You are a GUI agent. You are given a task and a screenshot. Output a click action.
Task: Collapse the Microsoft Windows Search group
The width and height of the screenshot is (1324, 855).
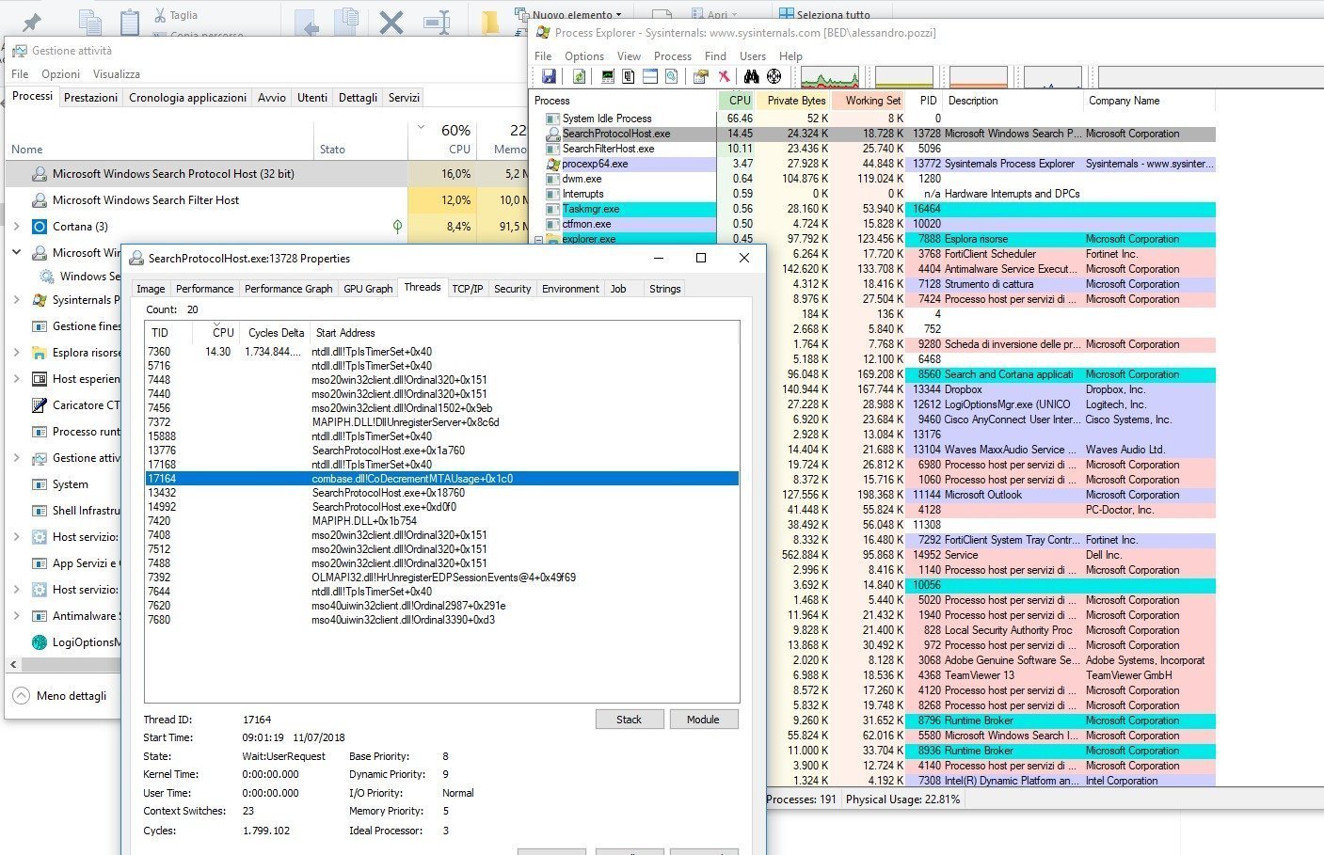click(x=16, y=253)
